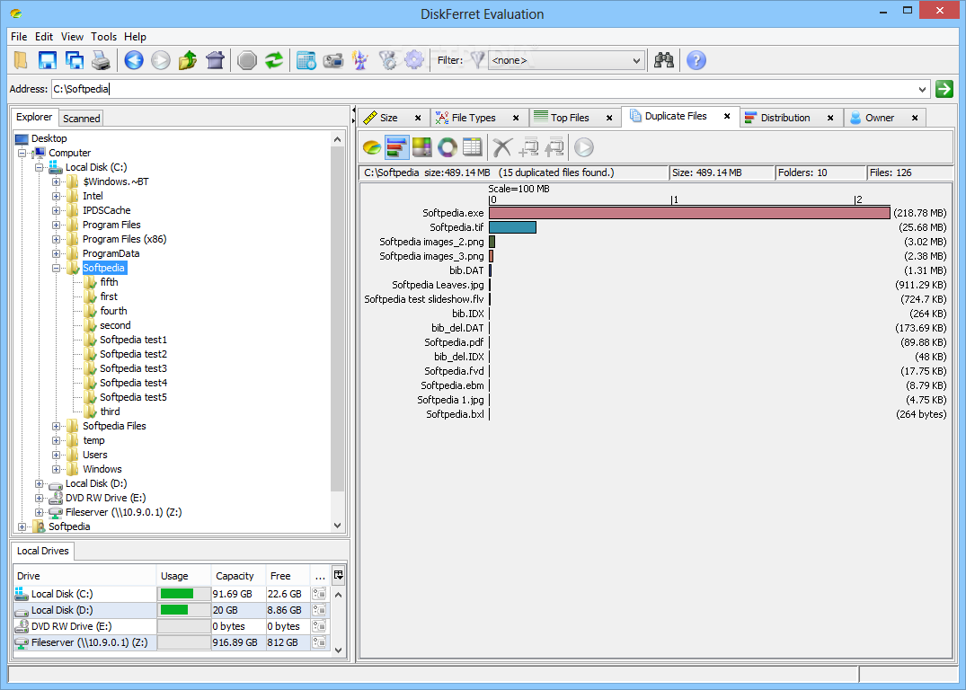The image size is (966, 690).
Task: Launch the wizard icon in toolbar
Action: tap(360, 60)
